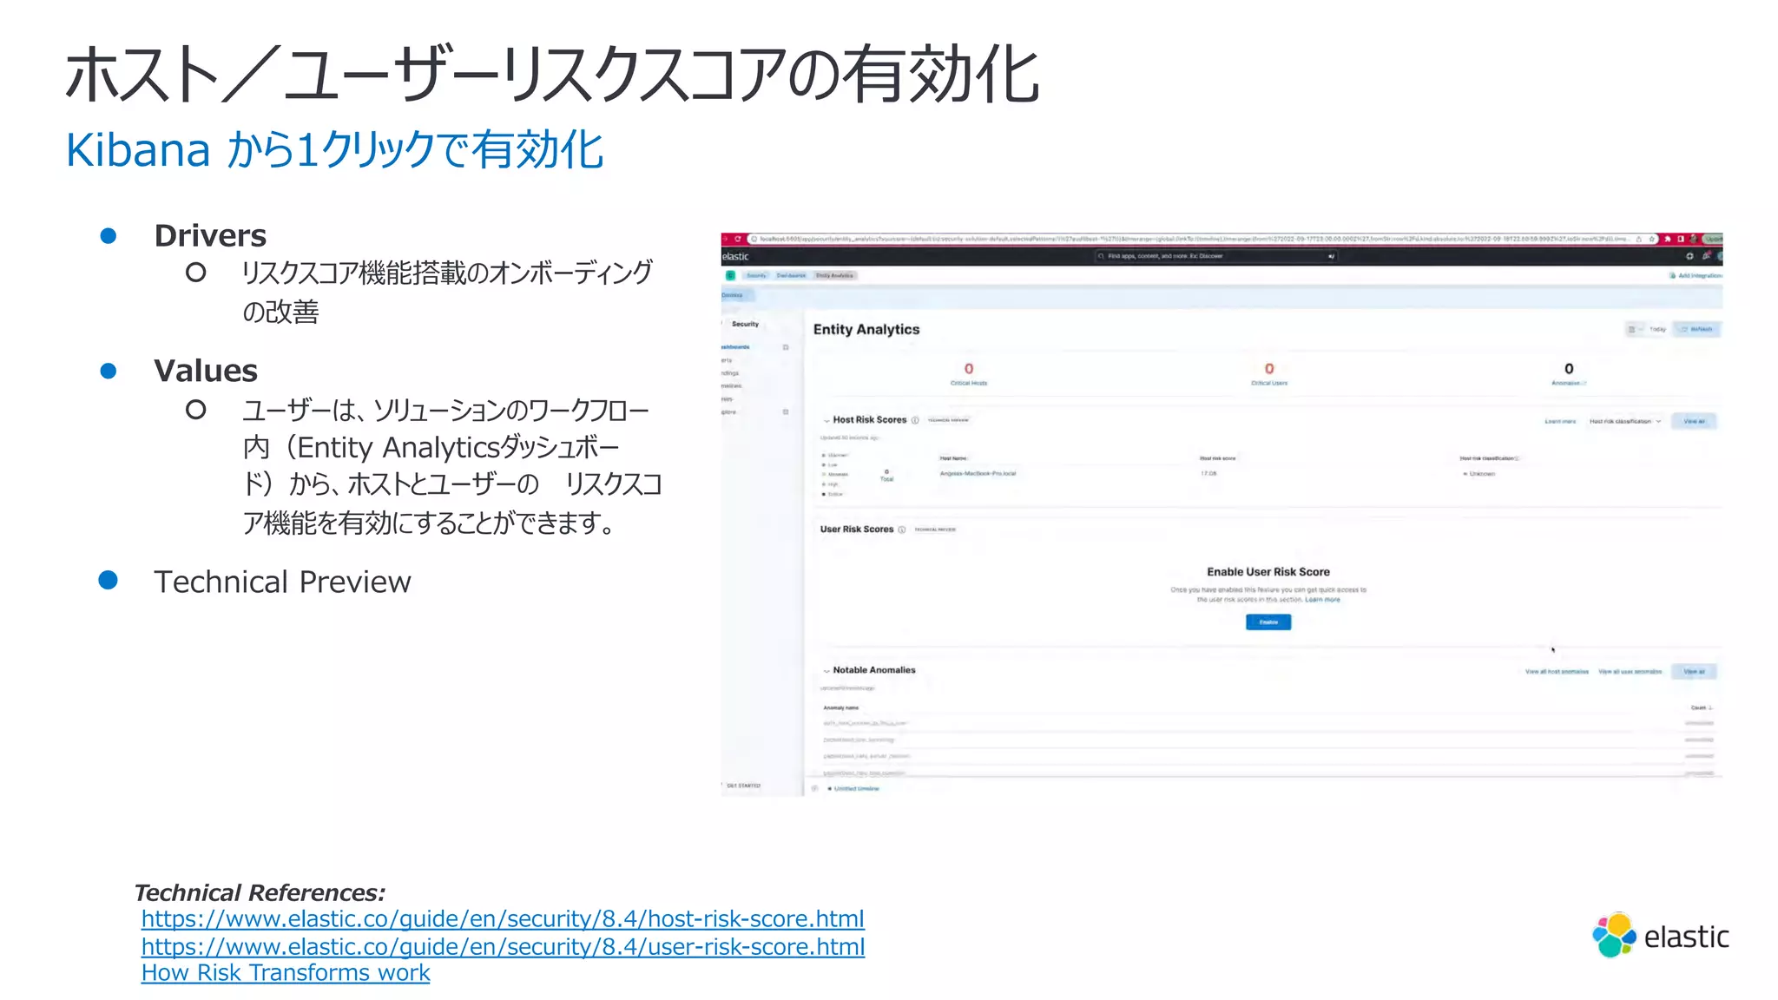Screen dimensions: 1778x1000
Task: Click the browser extensions puzzle icon
Action: coord(1668,239)
